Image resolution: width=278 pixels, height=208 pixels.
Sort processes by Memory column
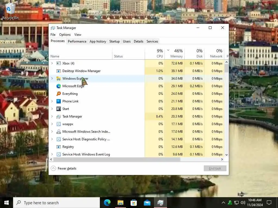click(175, 54)
